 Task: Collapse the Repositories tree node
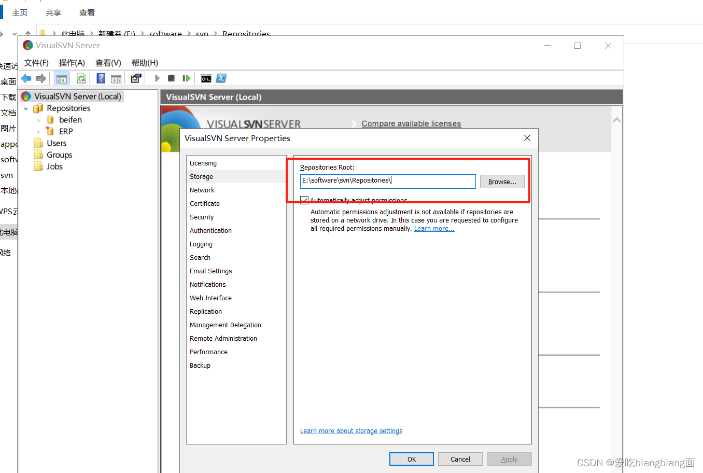click(x=26, y=108)
